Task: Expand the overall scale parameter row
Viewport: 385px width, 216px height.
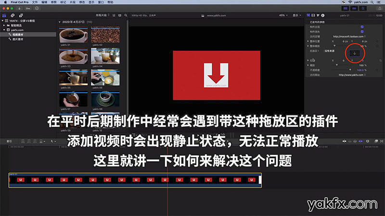Action: [x=308, y=46]
